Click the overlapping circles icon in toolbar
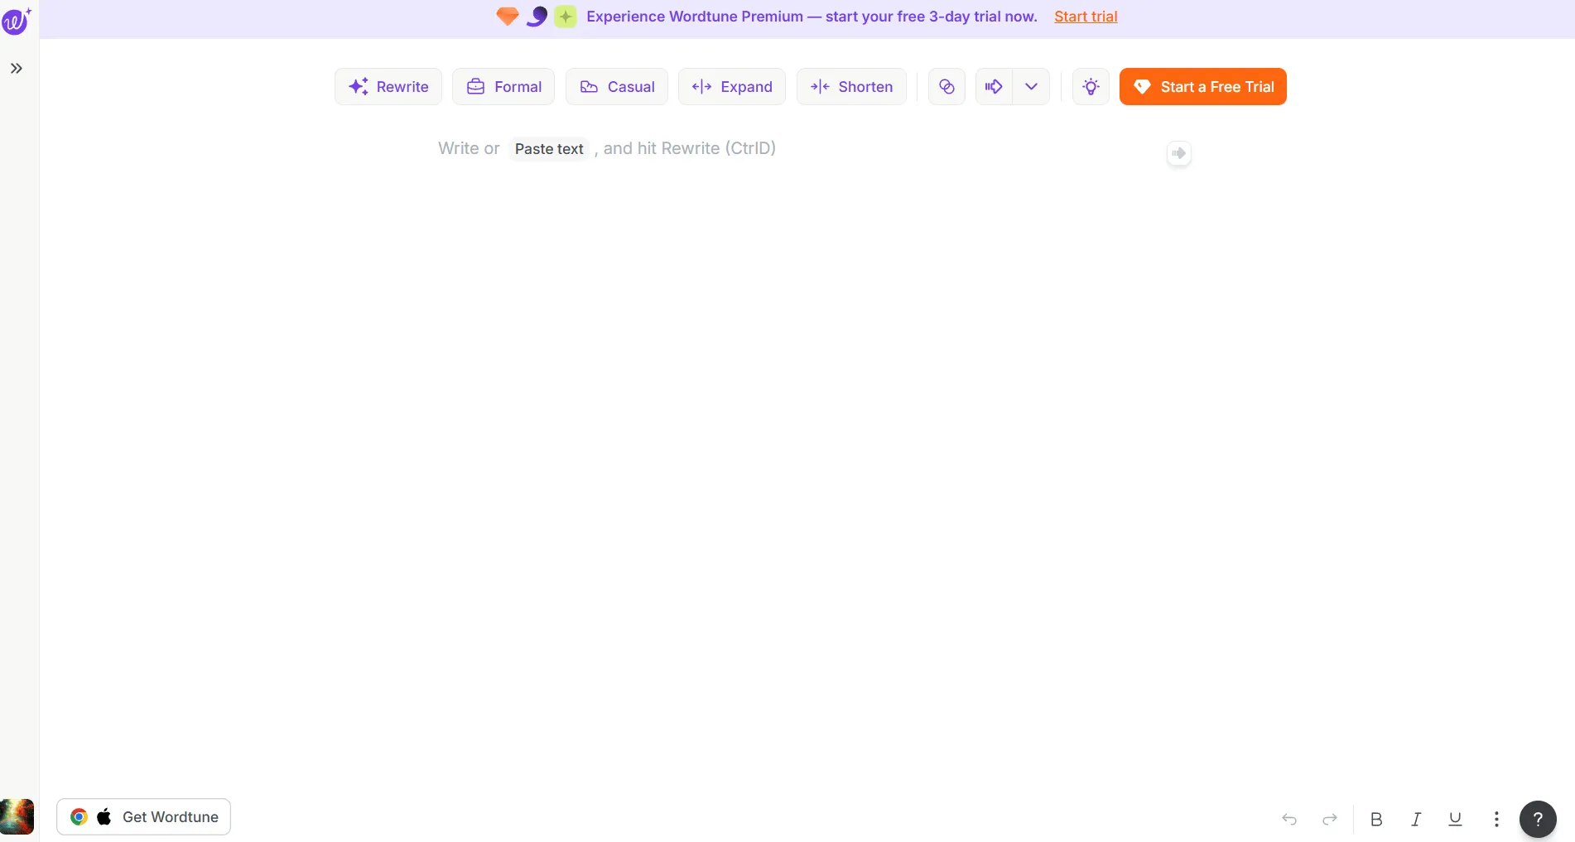The width and height of the screenshot is (1575, 842). pyautogui.click(x=946, y=87)
